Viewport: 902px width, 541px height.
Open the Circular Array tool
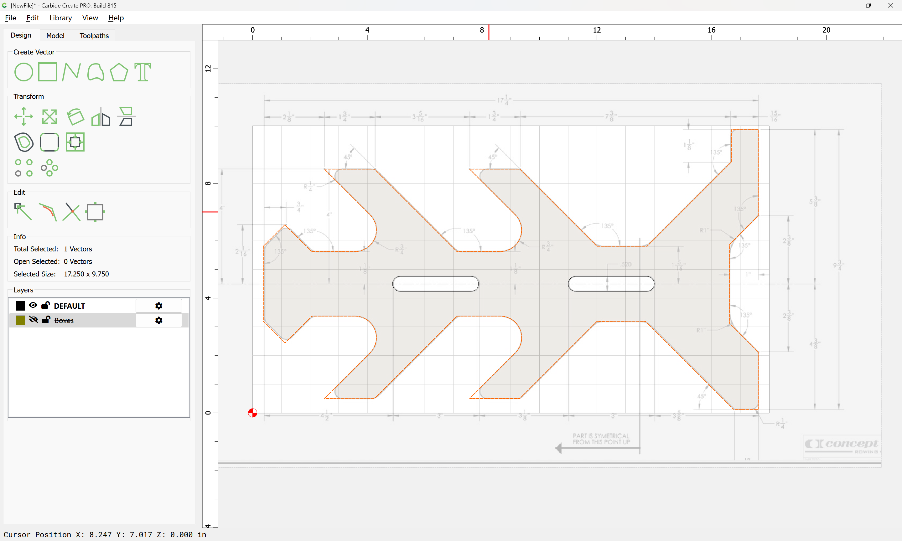point(49,168)
